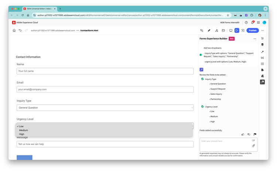Image resolution: width=277 pixels, height=171 pixels.
Task: Open the app switcher grid icon
Action: (x=258, y=23)
